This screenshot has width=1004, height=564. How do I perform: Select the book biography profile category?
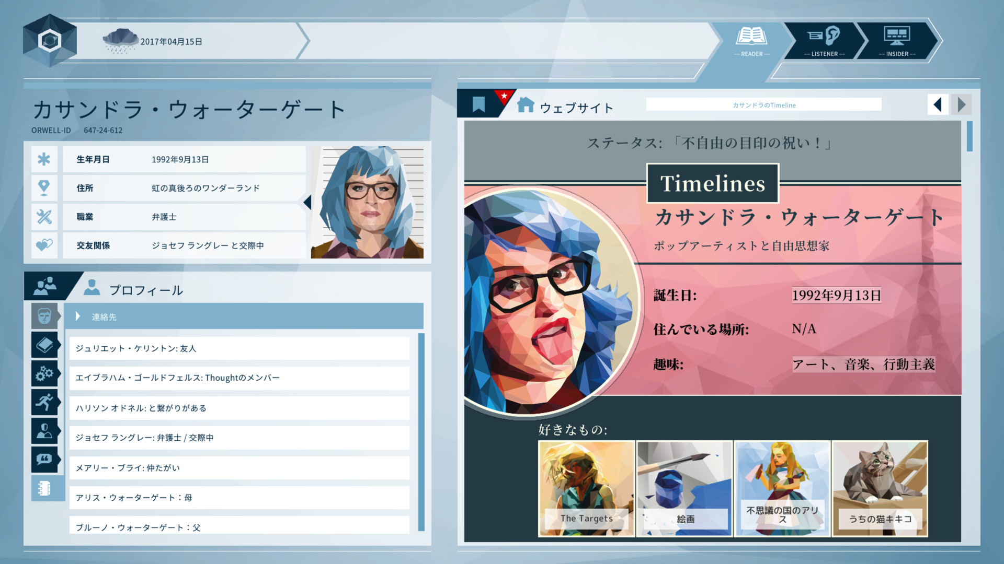(x=44, y=345)
